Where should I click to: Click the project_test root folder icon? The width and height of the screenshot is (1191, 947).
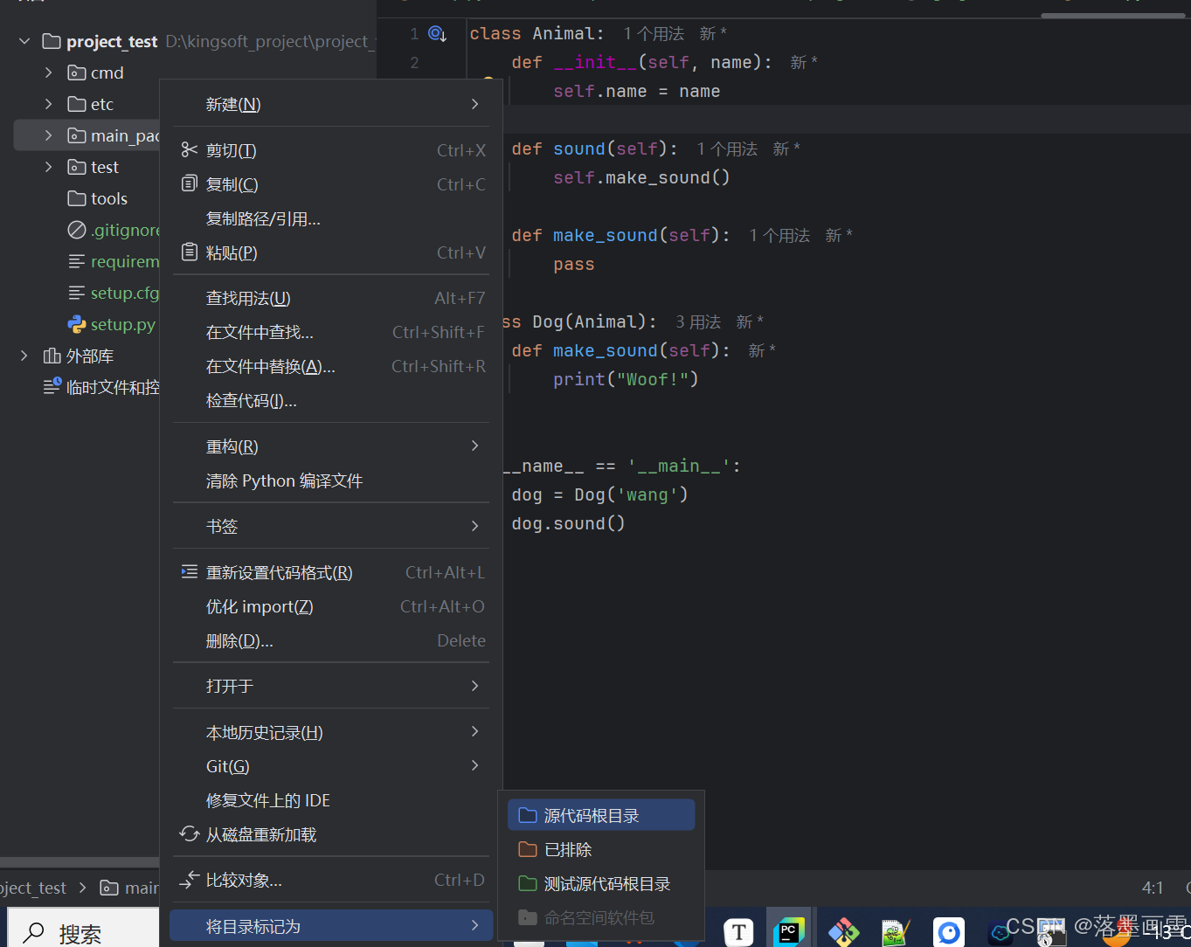(x=52, y=41)
